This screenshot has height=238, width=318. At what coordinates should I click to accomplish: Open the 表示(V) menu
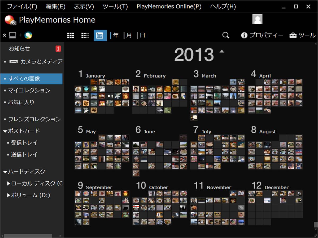coord(84,6)
